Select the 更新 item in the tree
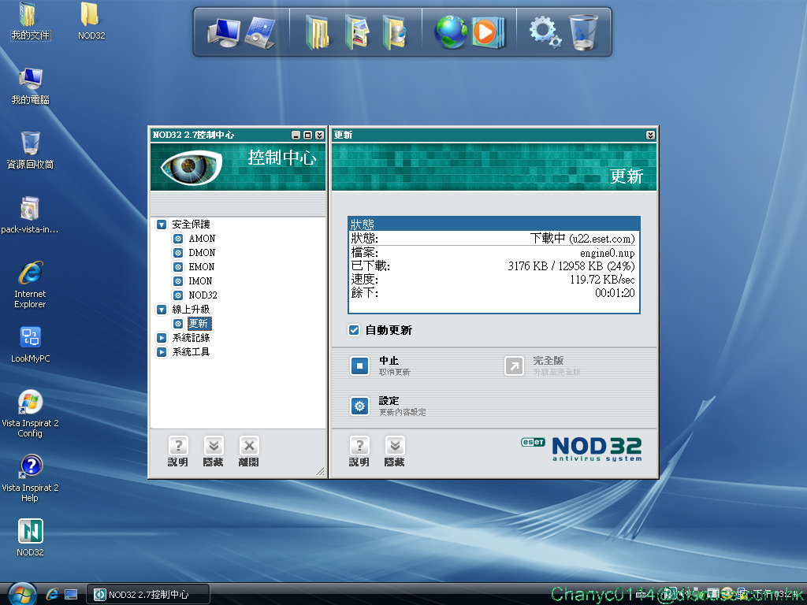 point(199,324)
